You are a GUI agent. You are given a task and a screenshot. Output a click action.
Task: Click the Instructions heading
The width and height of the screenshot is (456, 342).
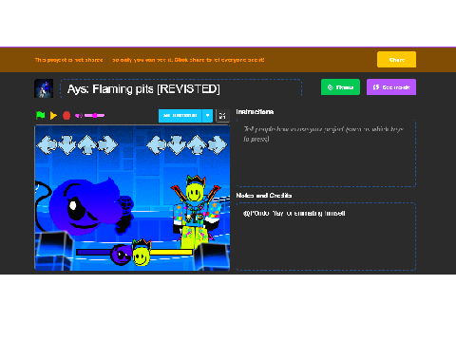point(255,112)
